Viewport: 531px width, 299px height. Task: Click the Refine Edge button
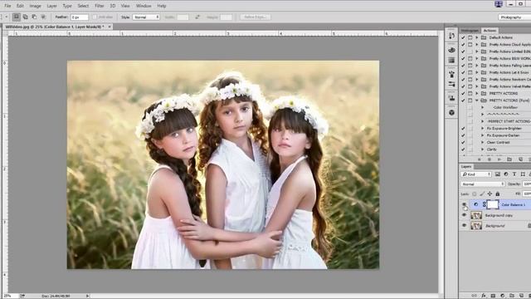coord(256,17)
